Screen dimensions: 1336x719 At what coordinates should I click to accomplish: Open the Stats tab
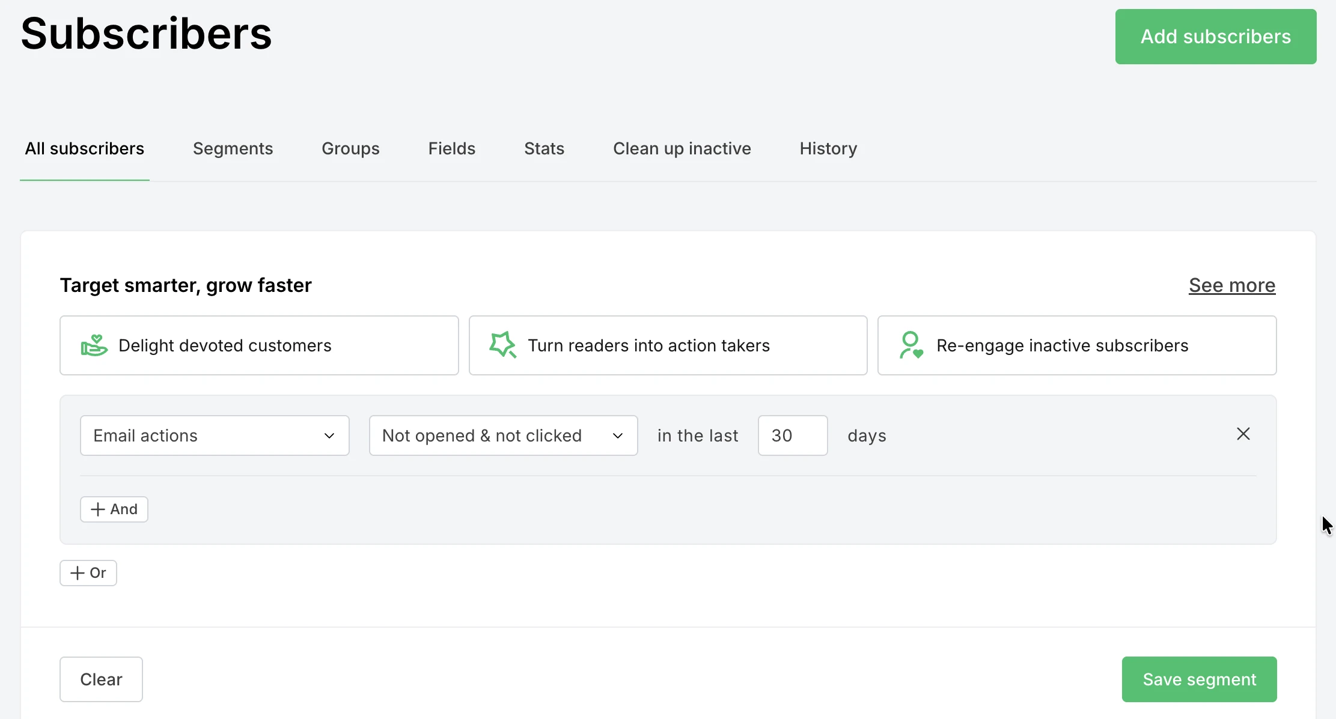point(543,148)
